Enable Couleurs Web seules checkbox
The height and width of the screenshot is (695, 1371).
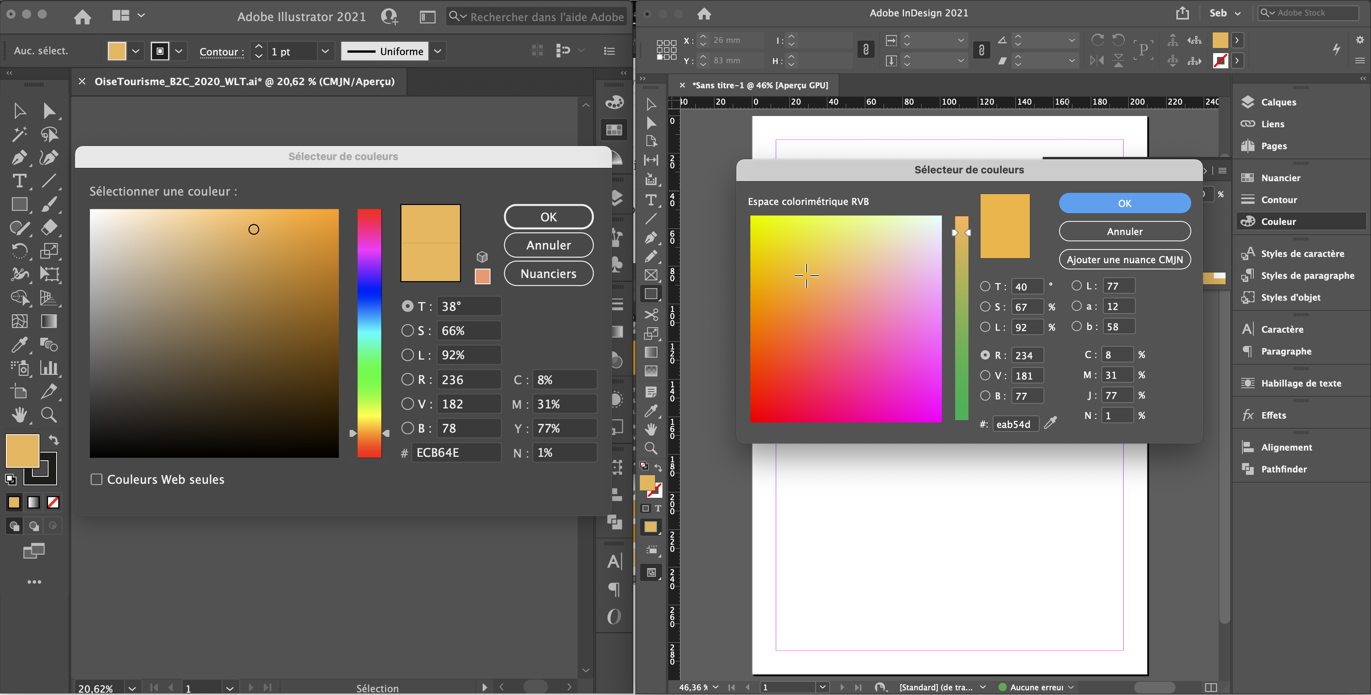[x=96, y=479]
